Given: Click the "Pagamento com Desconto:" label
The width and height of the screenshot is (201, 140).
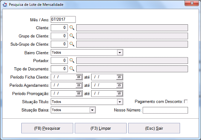Looking at the screenshot, I should 159,102.
